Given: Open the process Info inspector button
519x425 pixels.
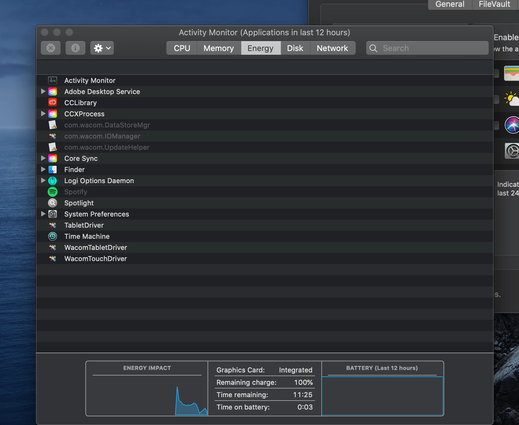Looking at the screenshot, I should point(75,48).
